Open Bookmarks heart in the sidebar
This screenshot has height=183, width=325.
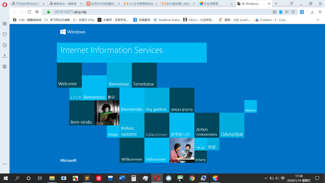pos(5,34)
